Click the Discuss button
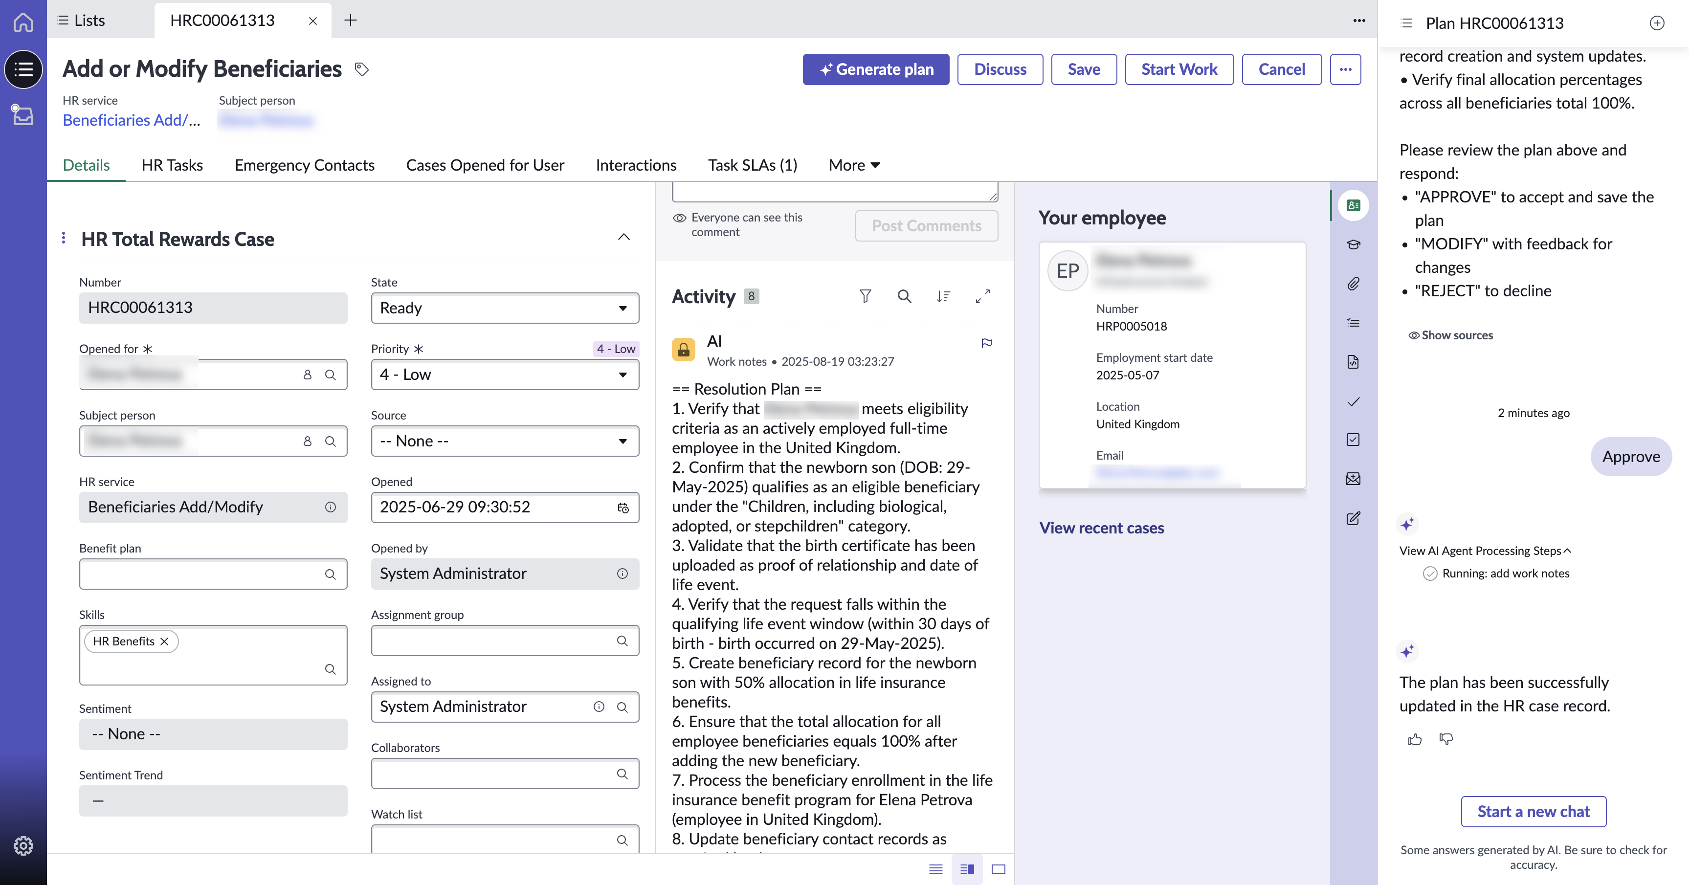This screenshot has width=1690, height=885. [1000, 69]
